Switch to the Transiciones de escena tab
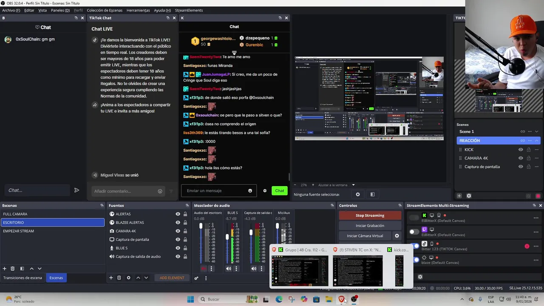544x306 pixels. tap(23, 278)
